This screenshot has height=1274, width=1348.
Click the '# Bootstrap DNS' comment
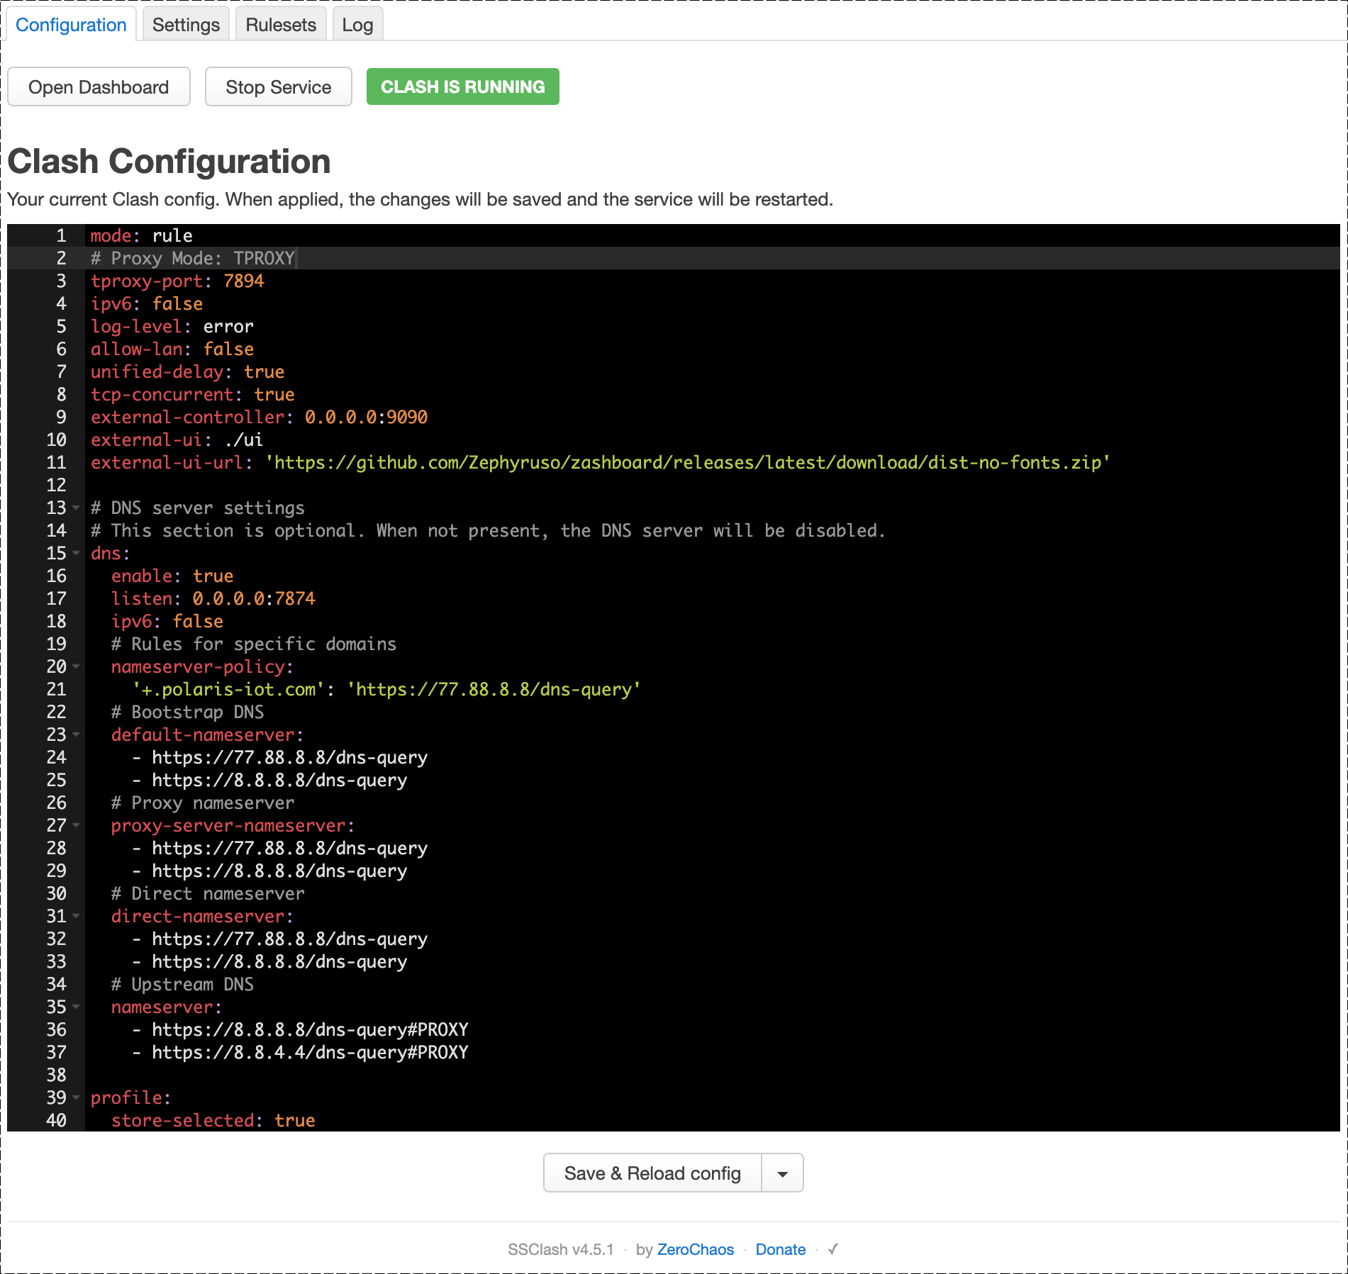pos(187,712)
